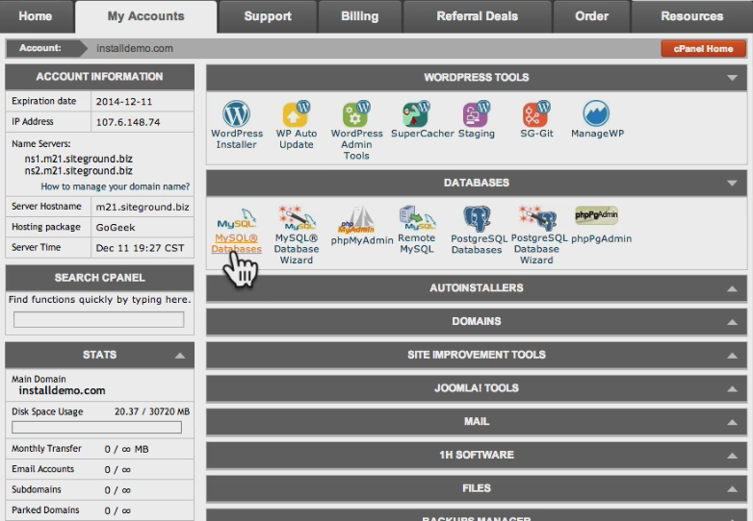Click the Subdomains stat row

[x=99, y=490]
